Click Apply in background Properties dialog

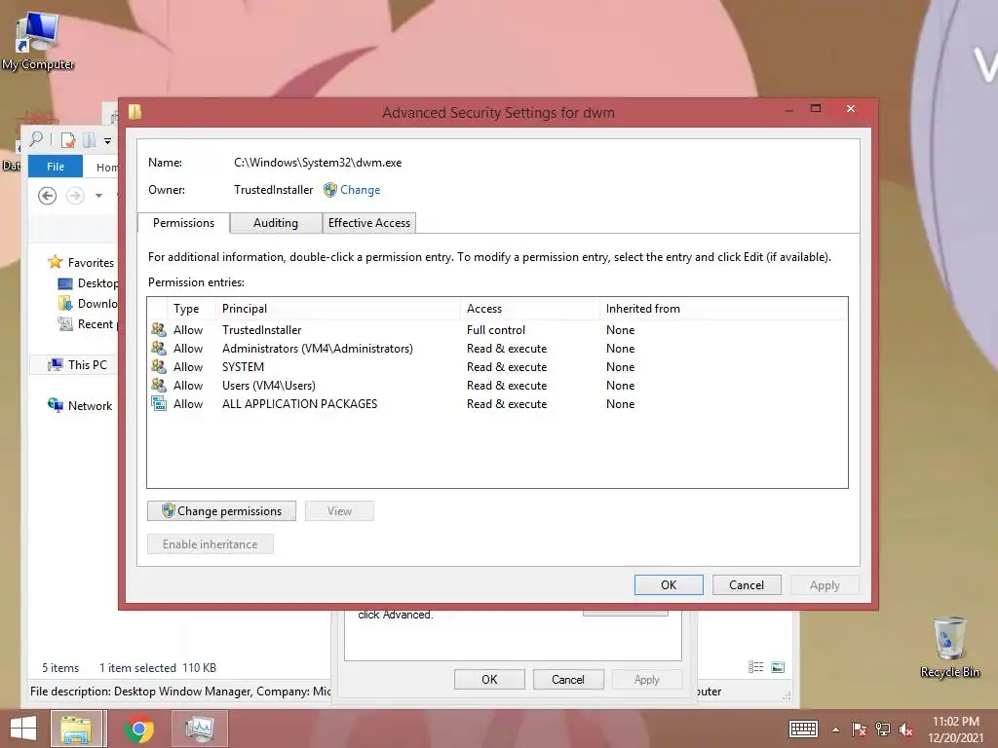[x=647, y=679]
